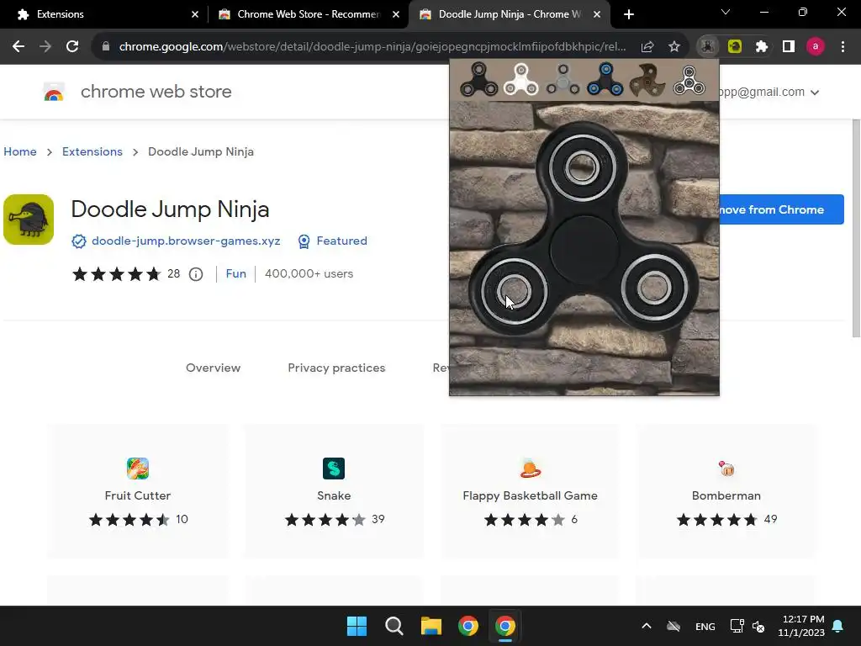
Task: Click the Doodle Jump Ninja app icon
Action: click(29, 220)
